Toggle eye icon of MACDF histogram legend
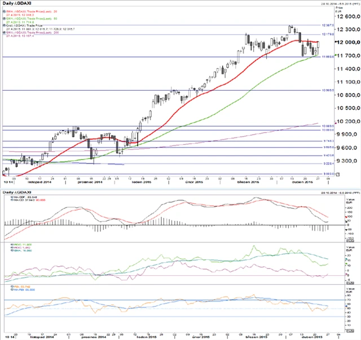Screen dimensions: 361x340 12,197
